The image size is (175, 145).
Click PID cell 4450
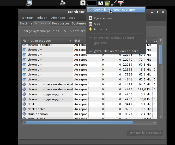[x=129, y=99]
